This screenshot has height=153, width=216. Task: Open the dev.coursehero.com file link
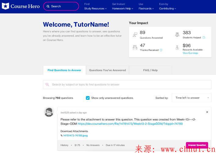click(x=130, y=124)
